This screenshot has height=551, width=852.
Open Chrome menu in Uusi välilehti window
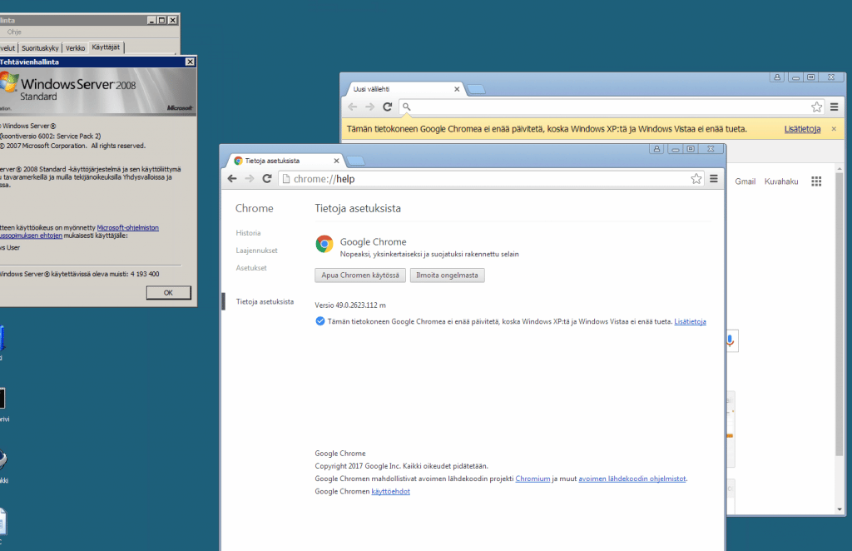834,107
